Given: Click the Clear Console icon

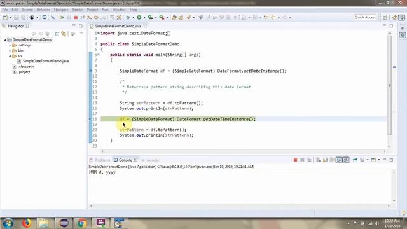Looking at the screenshot, I should (318, 160).
